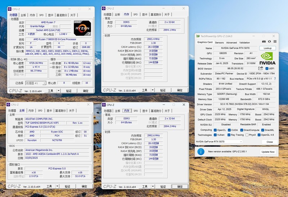
Task: Enable the PhysX checkbox
Action: [x=247, y=135]
